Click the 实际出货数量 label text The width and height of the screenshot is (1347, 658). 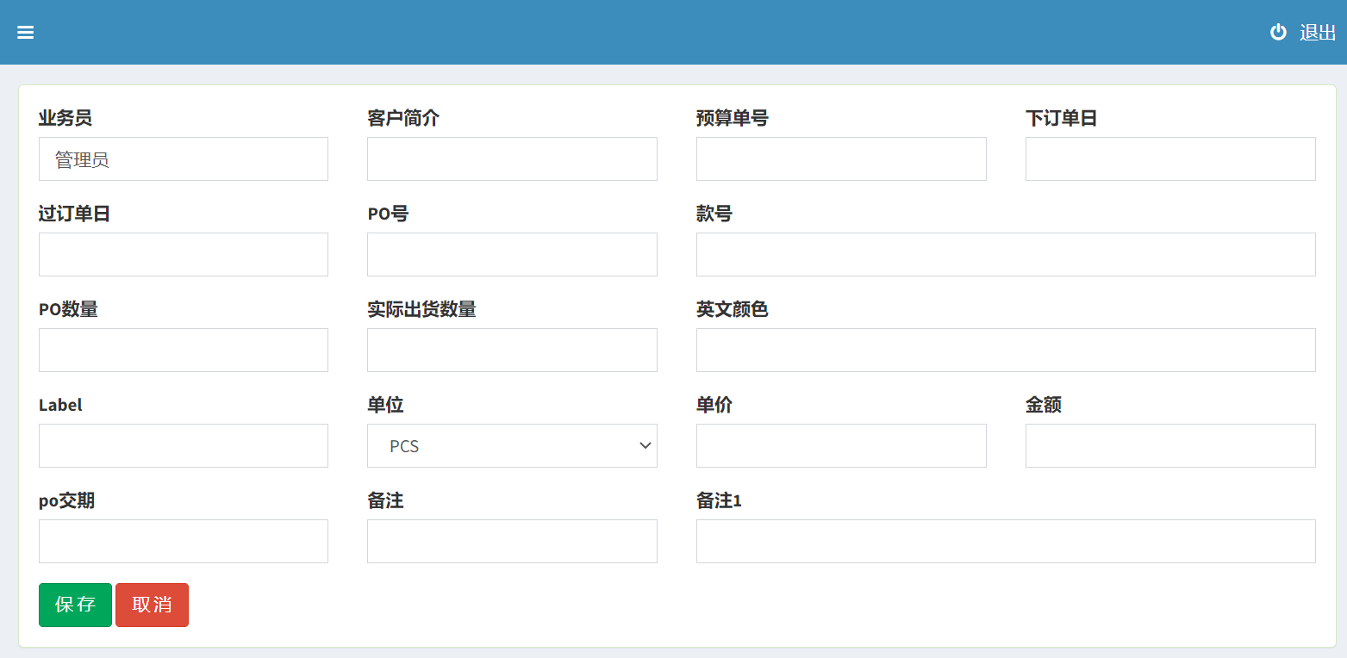pos(421,310)
